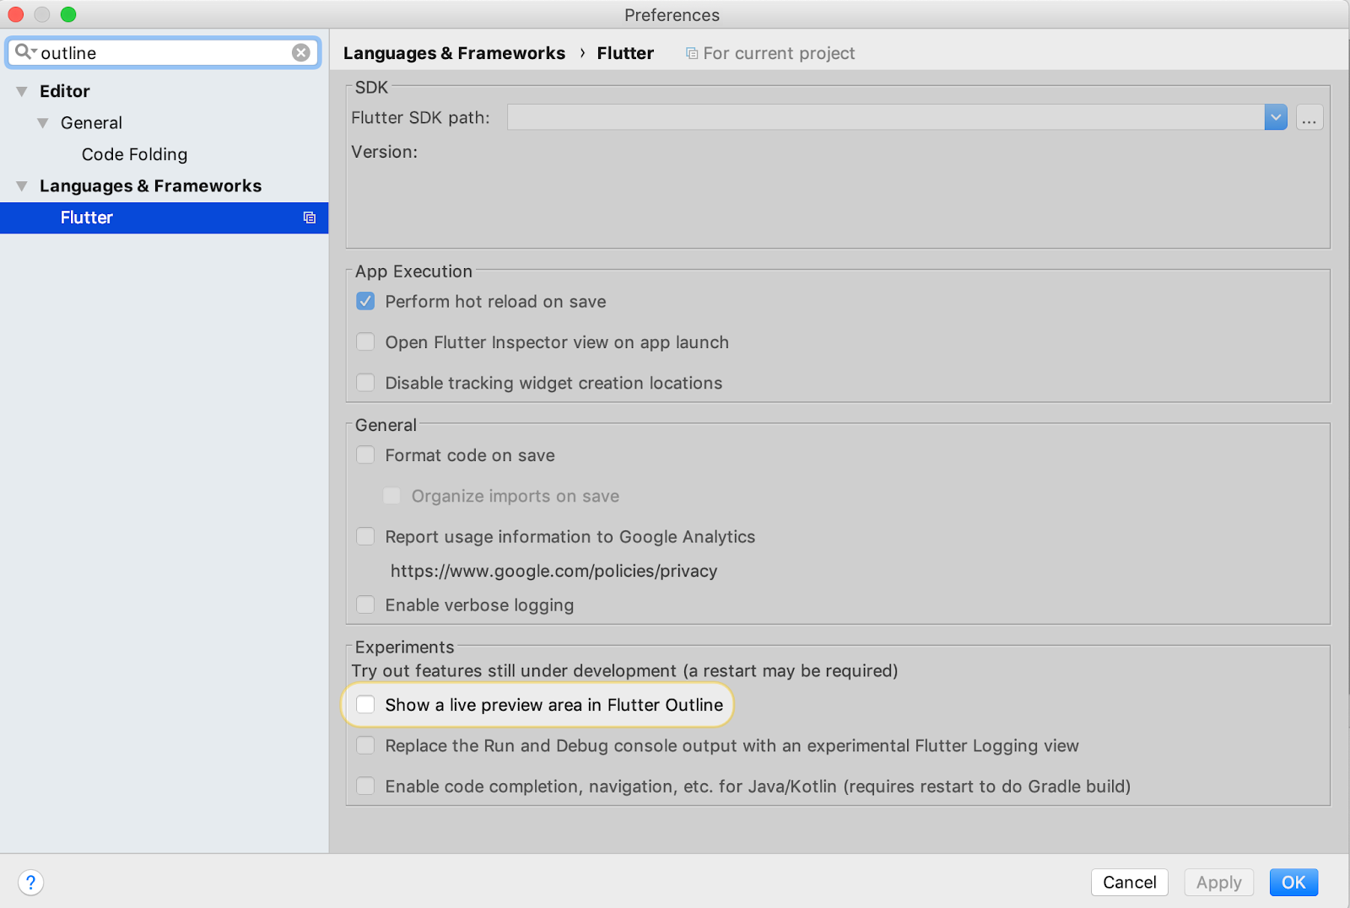The height and width of the screenshot is (908, 1350).
Task: Check Organize imports on save
Action: (391, 496)
